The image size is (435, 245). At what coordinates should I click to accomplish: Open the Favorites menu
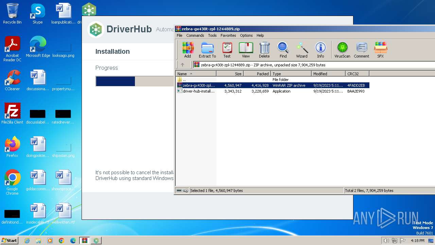(228, 35)
